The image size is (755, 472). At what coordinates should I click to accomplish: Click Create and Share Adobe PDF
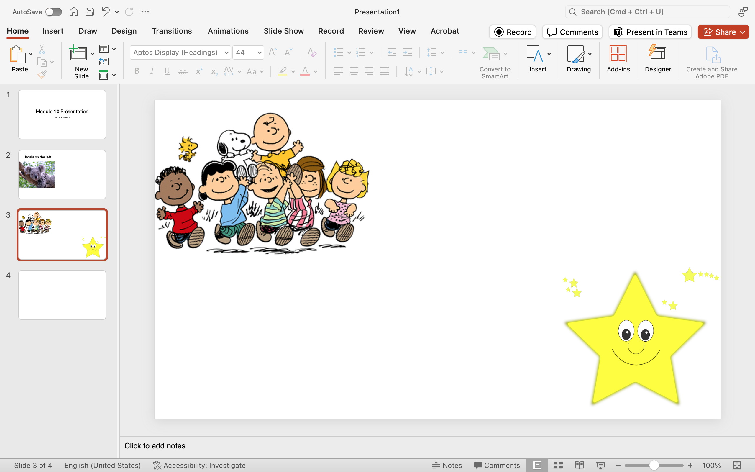[711, 63]
